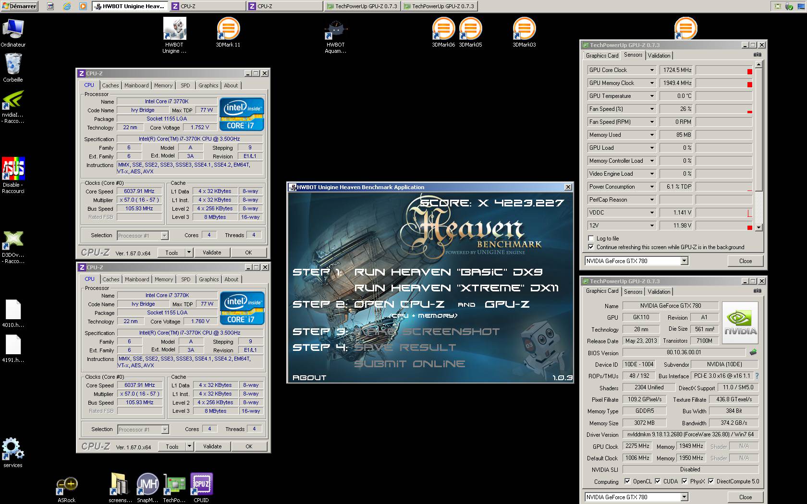Select the second CPU-Z taskbar button
This screenshot has height=504, width=807.
point(284,6)
